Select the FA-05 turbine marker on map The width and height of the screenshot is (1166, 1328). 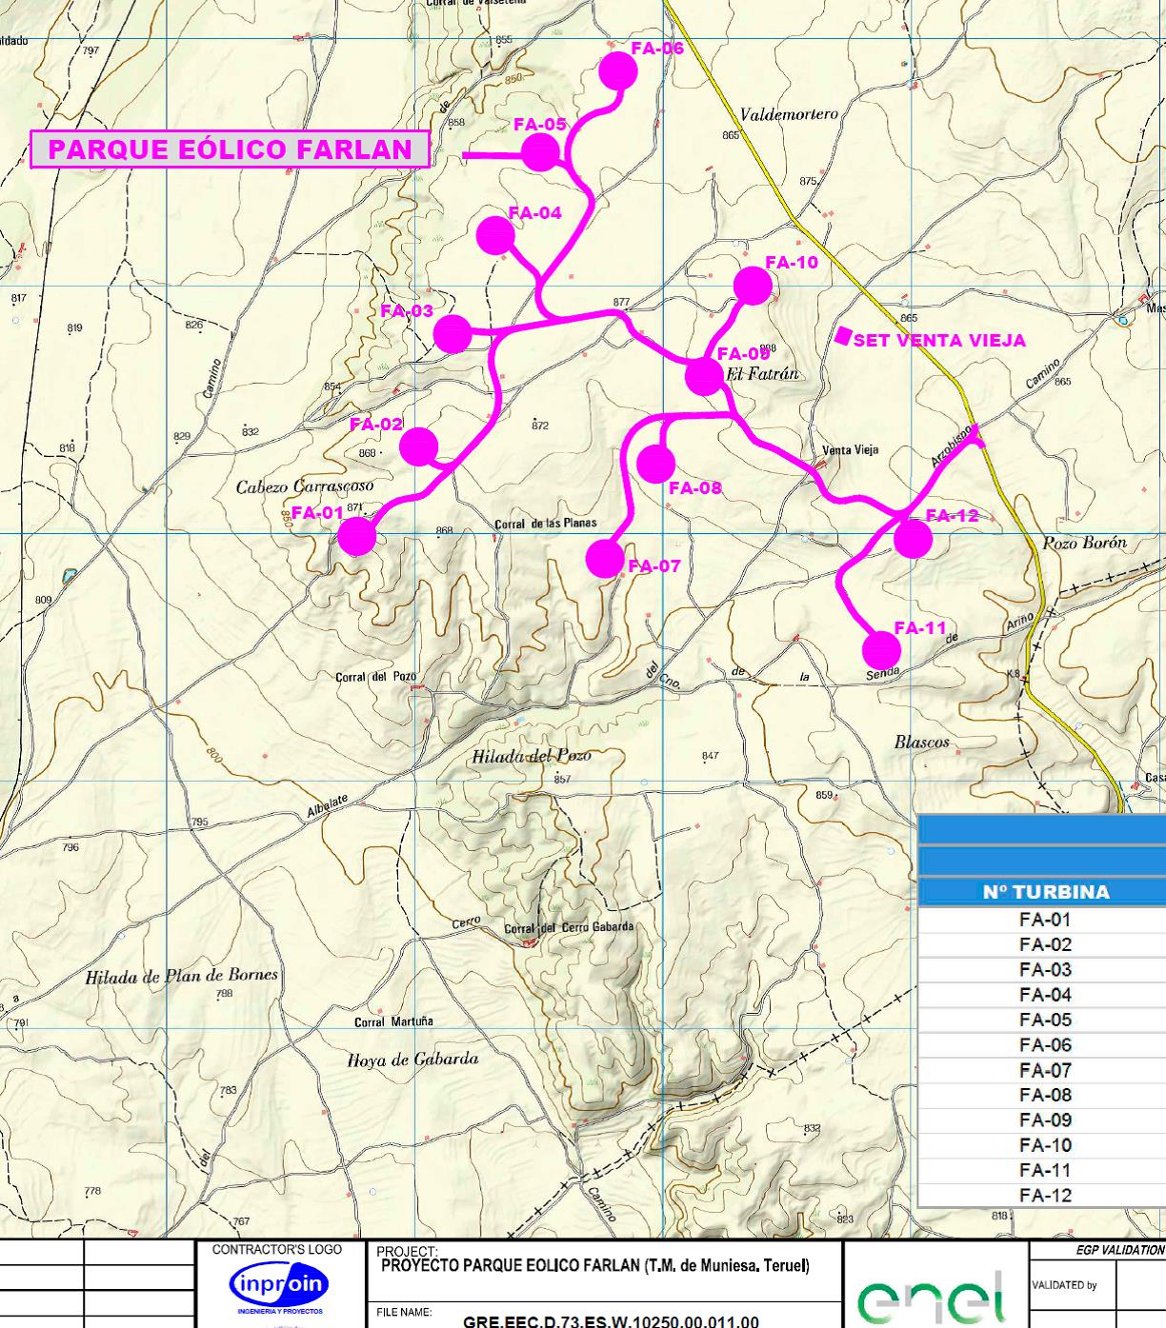coord(540,151)
